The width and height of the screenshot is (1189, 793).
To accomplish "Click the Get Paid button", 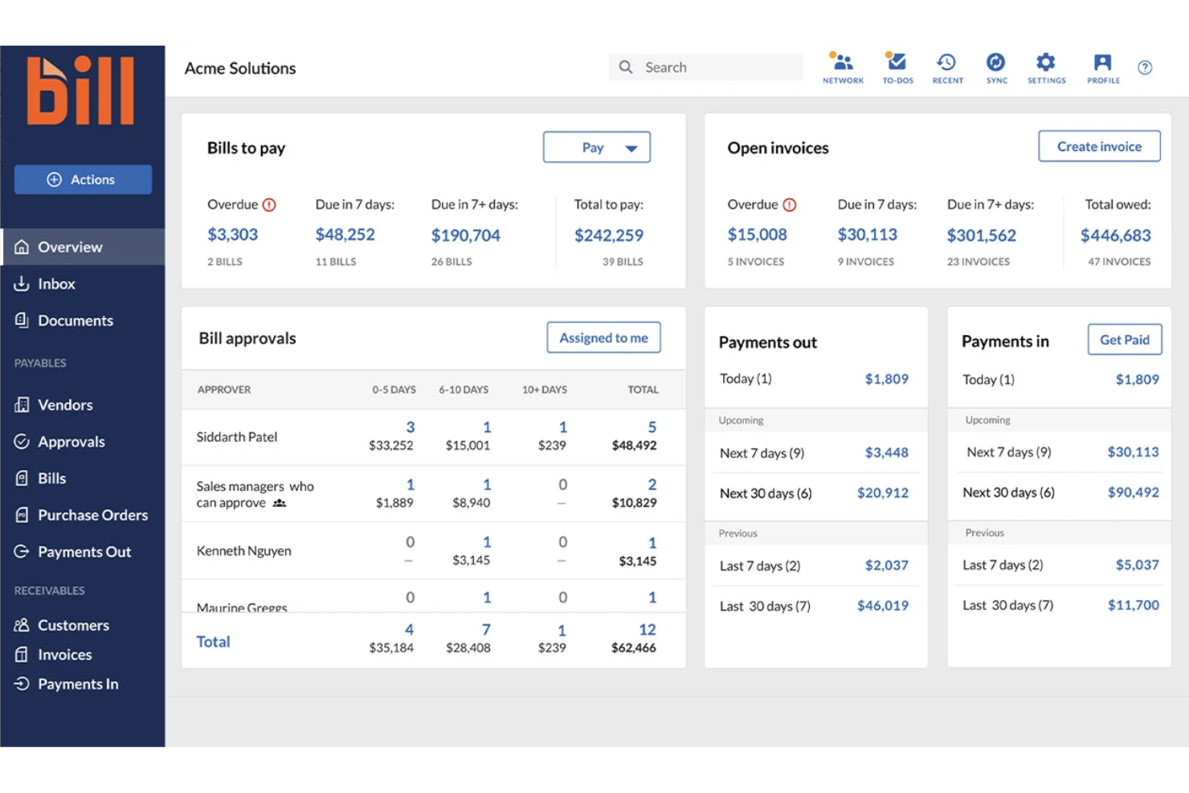I will 1125,339.
